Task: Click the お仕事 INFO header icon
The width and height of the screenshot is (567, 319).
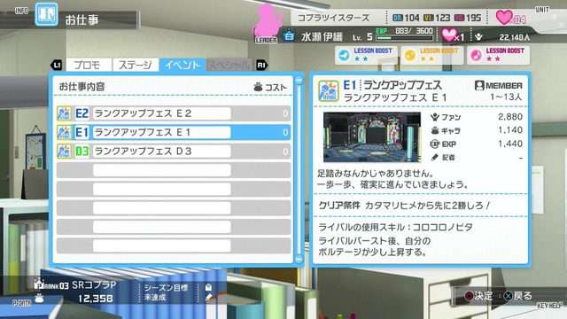Action: pyautogui.click(x=46, y=14)
